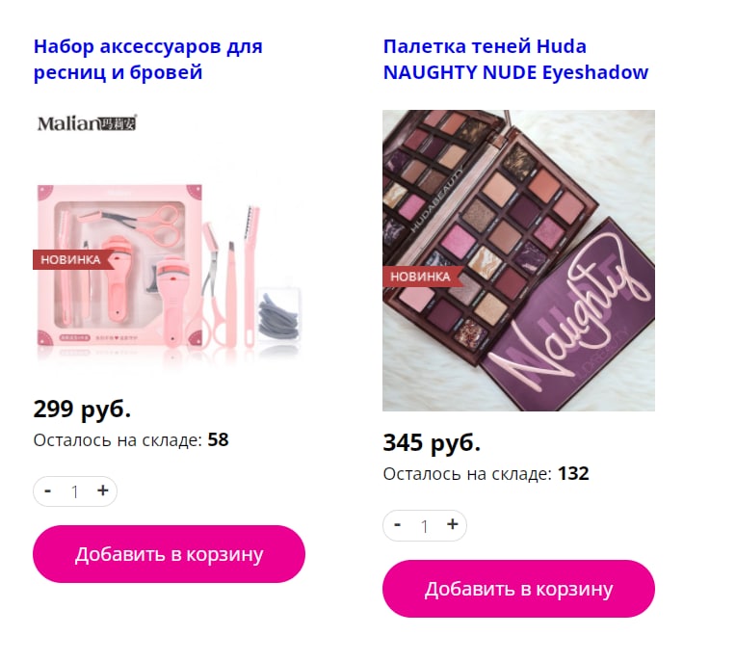Decrease quantity for eyelash accessory set

pos(47,491)
